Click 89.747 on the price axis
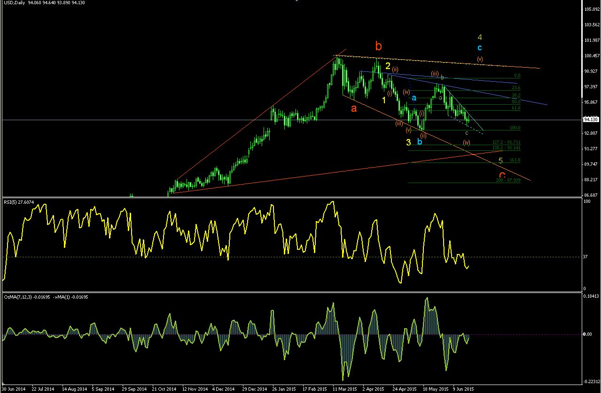The image size is (601, 393). coord(590,164)
